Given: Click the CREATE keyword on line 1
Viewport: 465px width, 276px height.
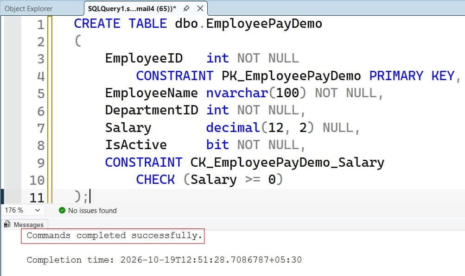Looking at the screenshot, I should (97, 24).
